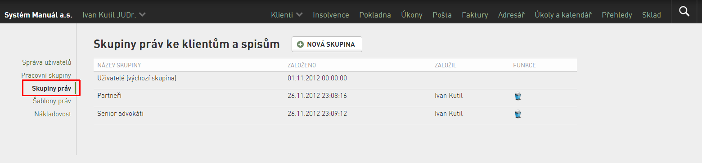The height and width of the screenshot is (163, 702).
Task: Go to Sklad section
Action: pos(651,15)
